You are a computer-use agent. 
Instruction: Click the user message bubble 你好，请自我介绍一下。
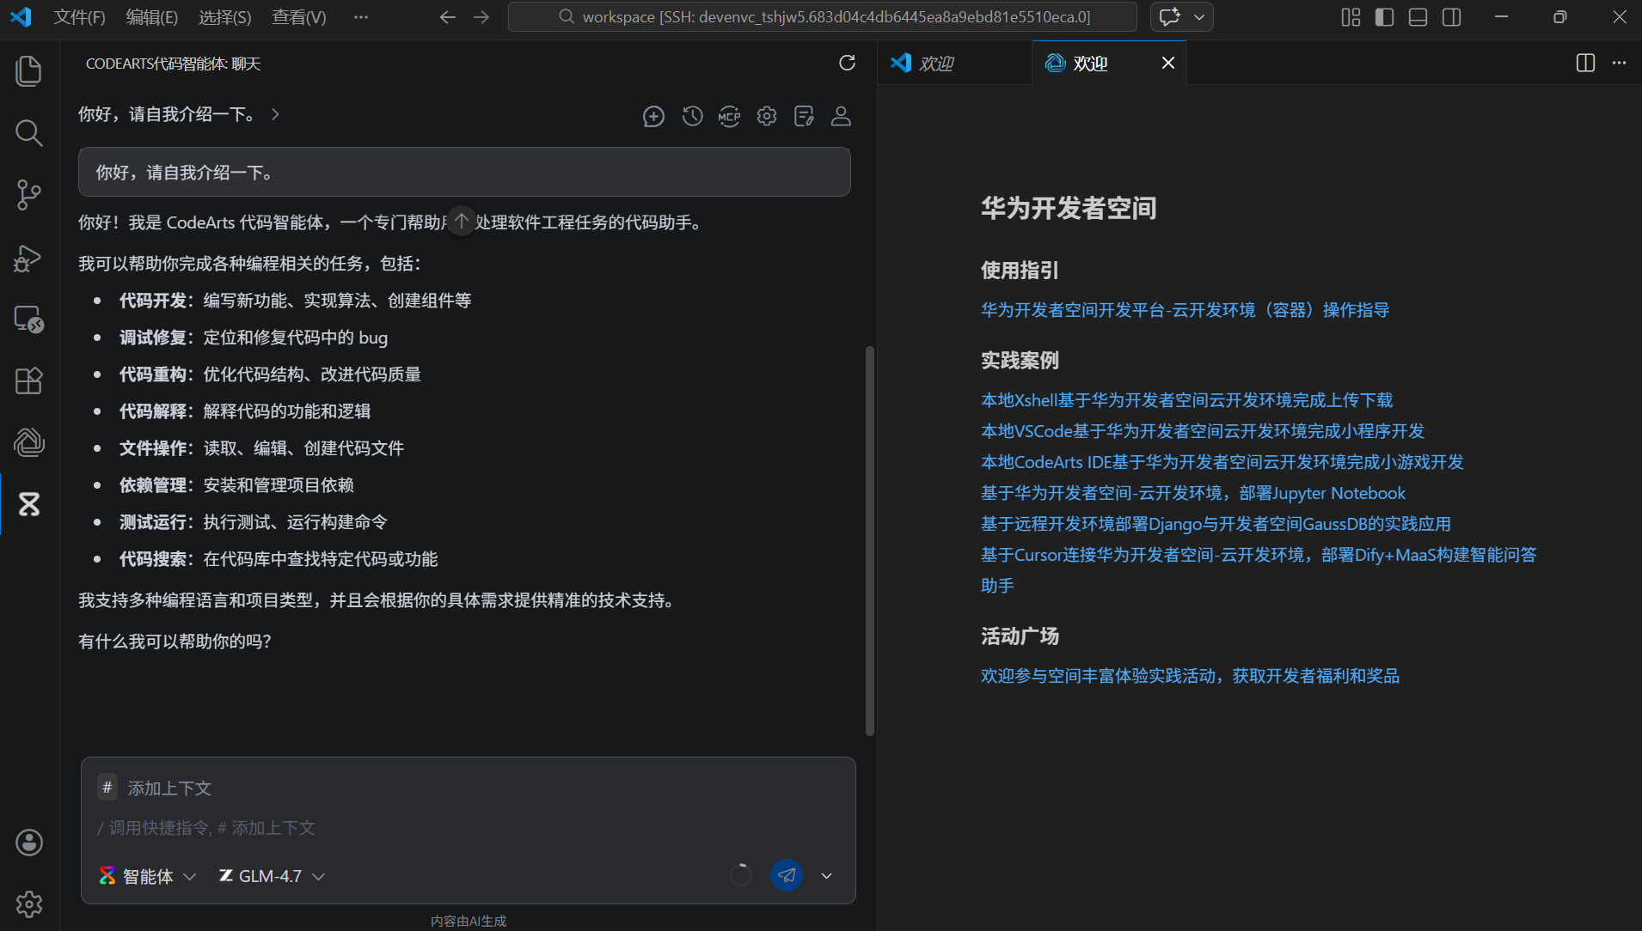(464, 172)
